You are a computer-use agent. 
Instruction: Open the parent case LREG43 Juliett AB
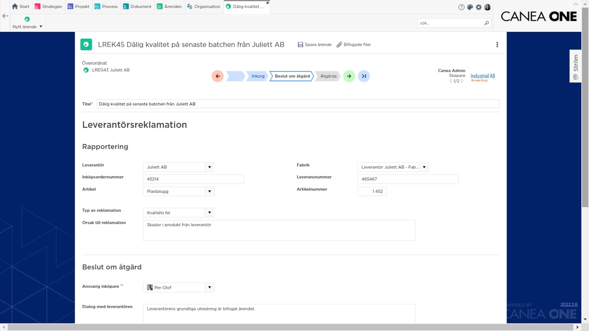[x=110, y=70]
